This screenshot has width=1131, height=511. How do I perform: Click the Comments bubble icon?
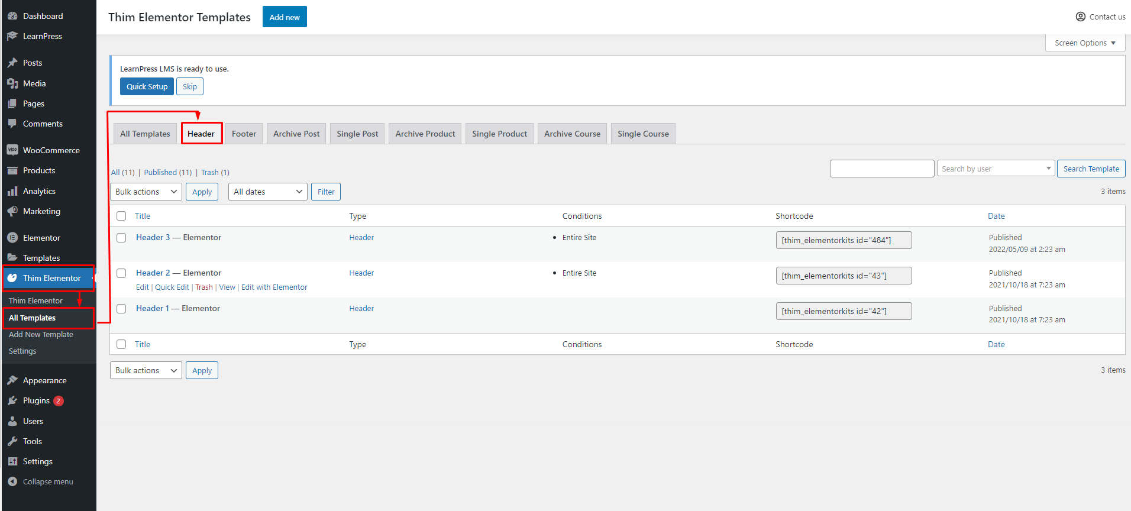(x=12, y=124)
